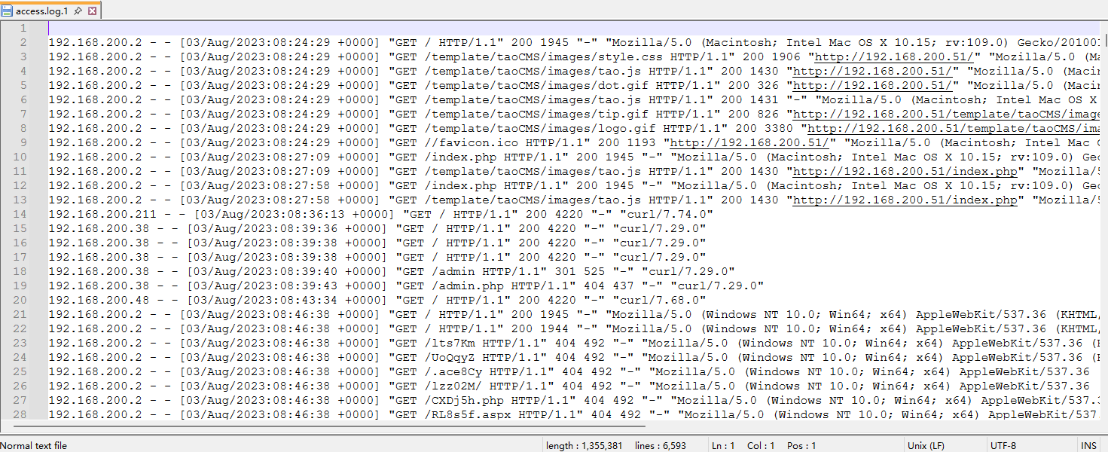1108x452 pixels.
Task: Open UTF-8 encoding selector in status bar
Action: 1003,445
